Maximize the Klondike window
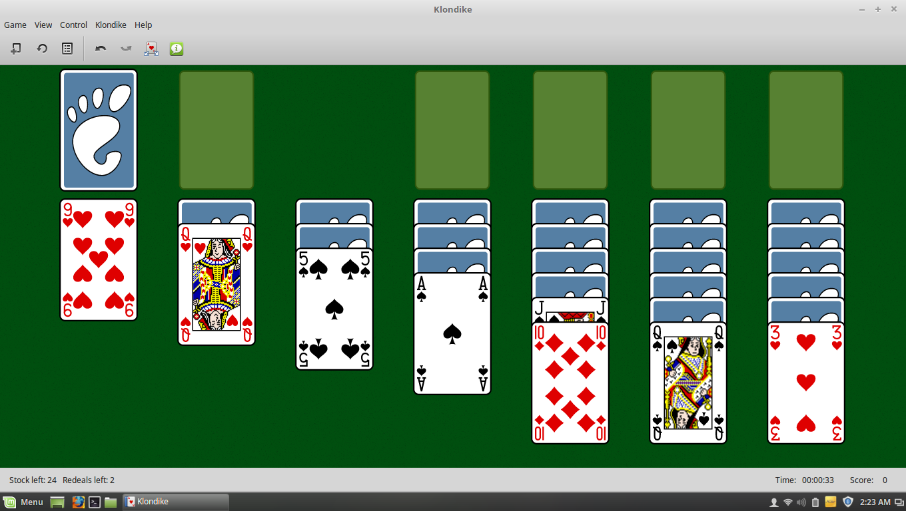This screenshot has width=906, height=511. point(878,9)
